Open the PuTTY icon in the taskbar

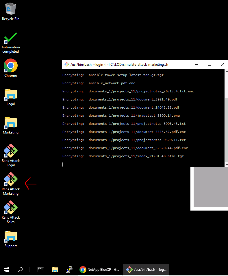[x=69, y=270]
